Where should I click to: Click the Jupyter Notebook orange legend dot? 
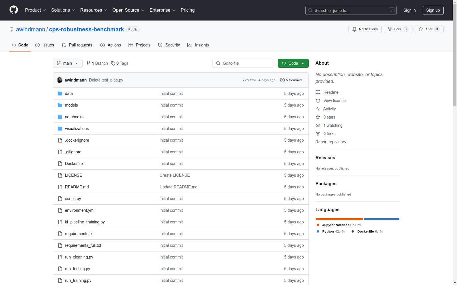tap(318, 225)
